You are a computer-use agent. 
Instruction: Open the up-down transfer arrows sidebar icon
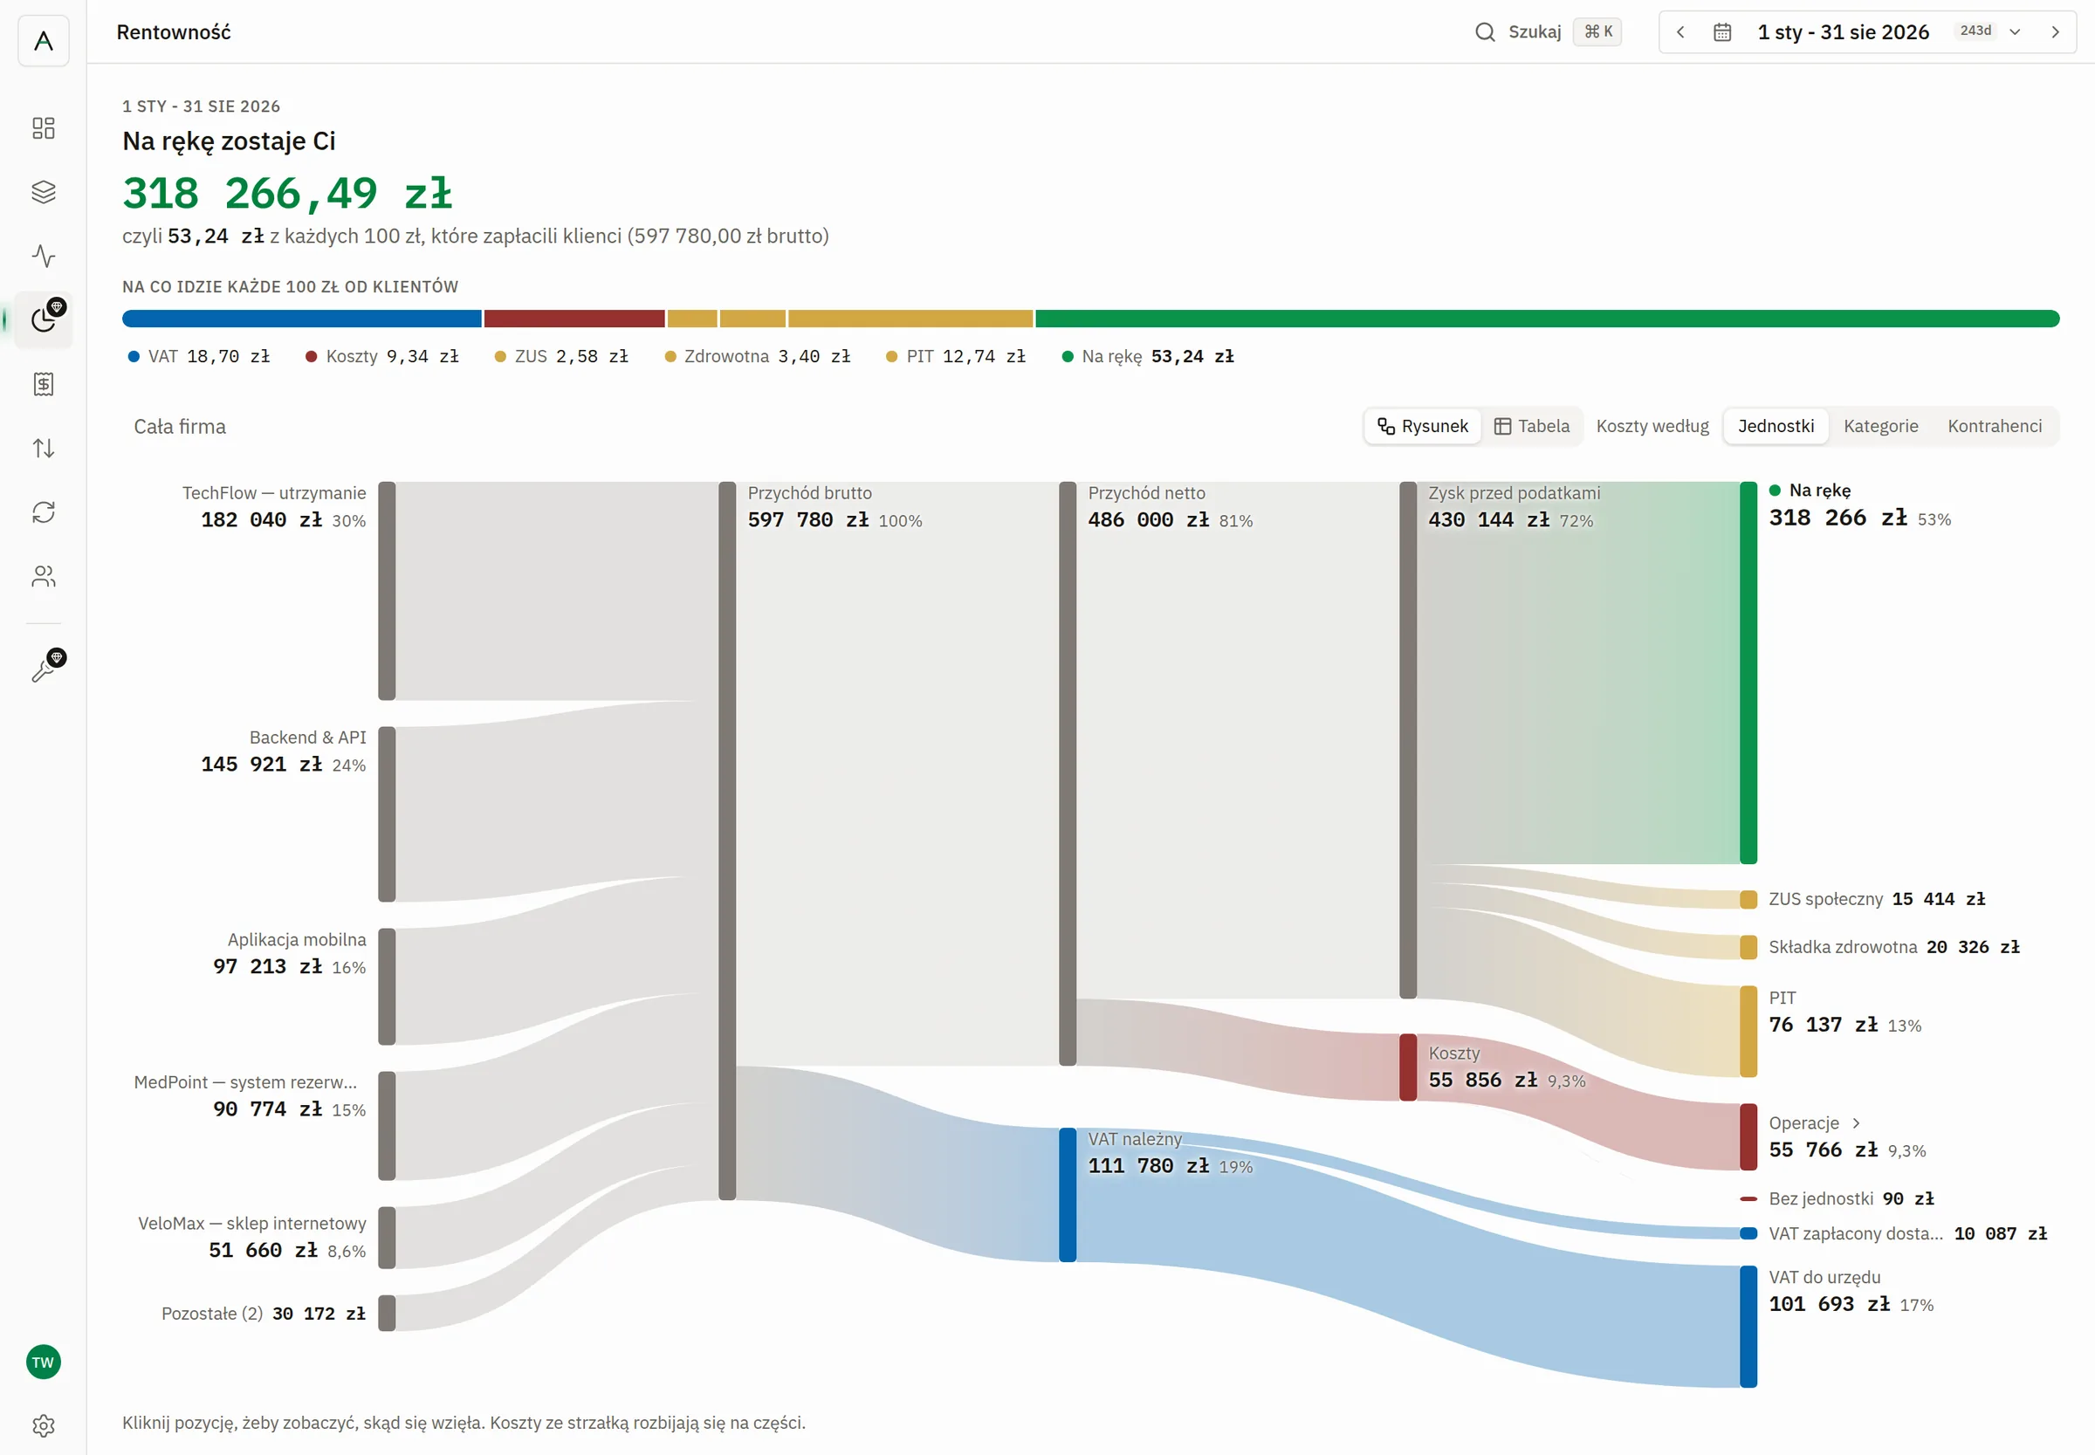(x=43, y=448)
